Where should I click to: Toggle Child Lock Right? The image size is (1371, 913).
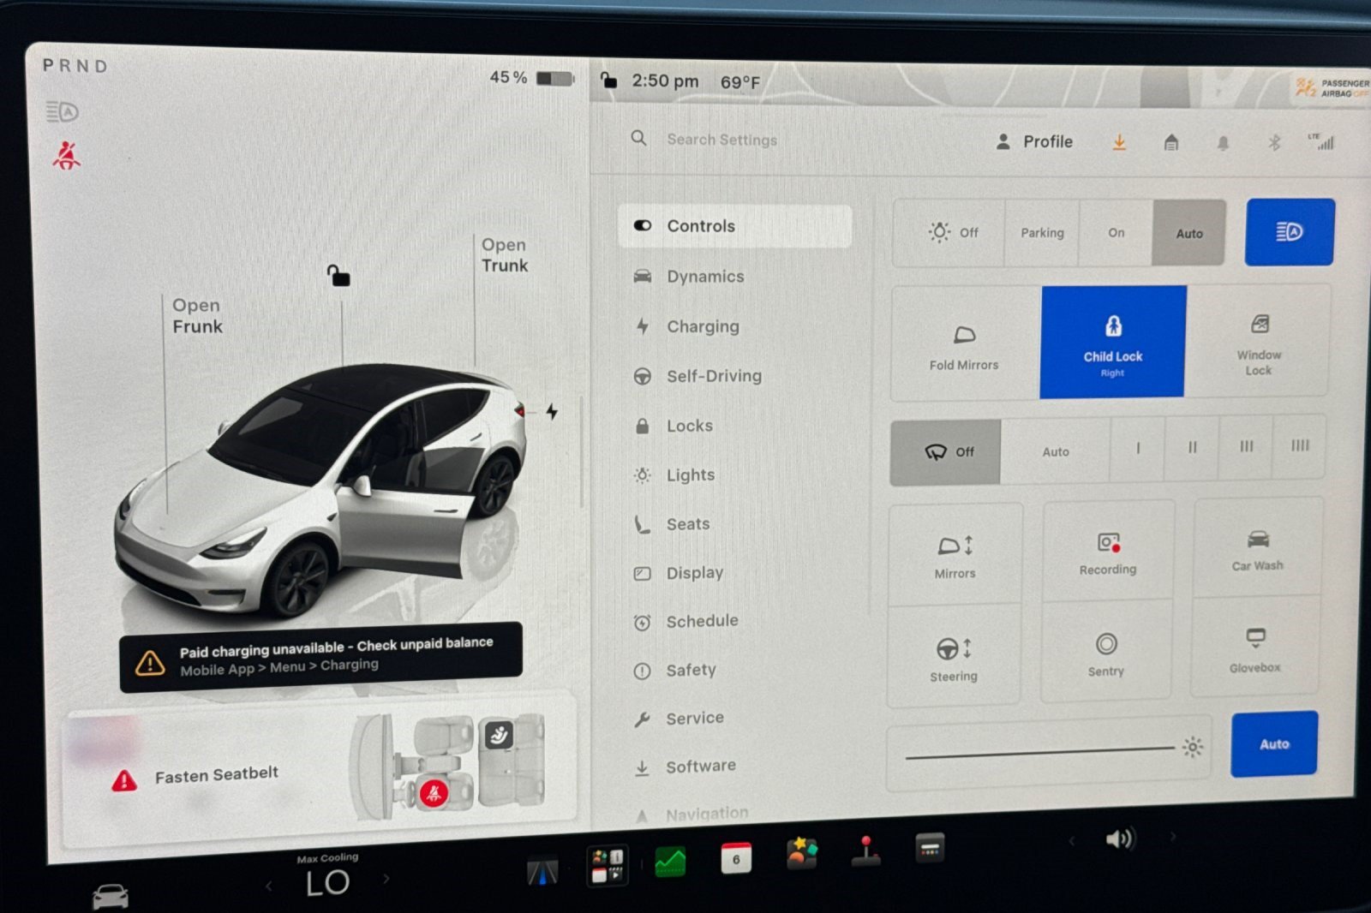1113,343
